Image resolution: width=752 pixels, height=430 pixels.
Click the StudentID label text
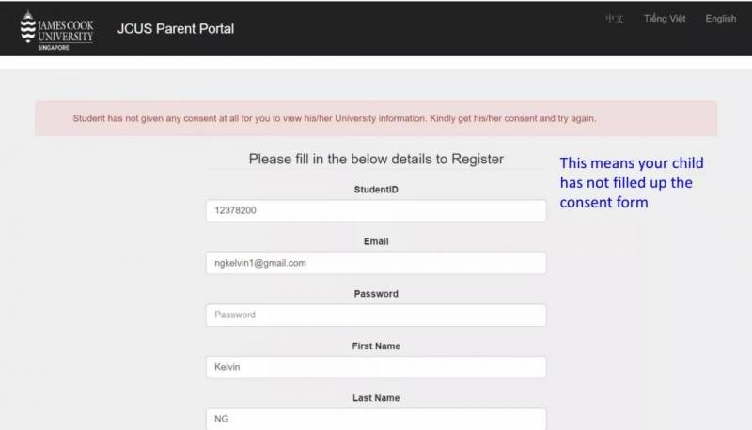pyautogui.click(x=376, y=190)
